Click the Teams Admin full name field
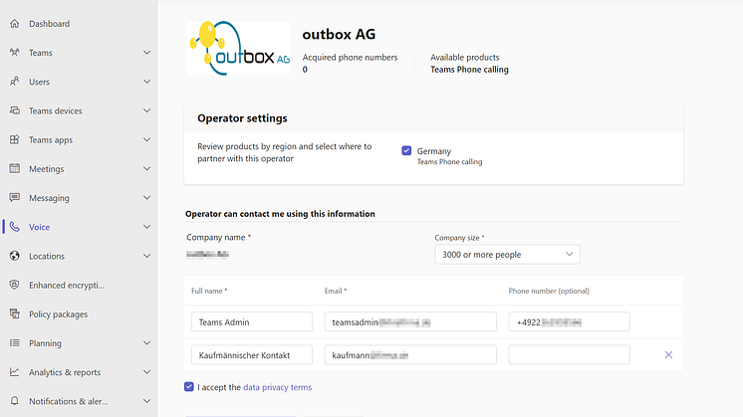Viewport: 743px width, 417px height. tap(252, 321)
